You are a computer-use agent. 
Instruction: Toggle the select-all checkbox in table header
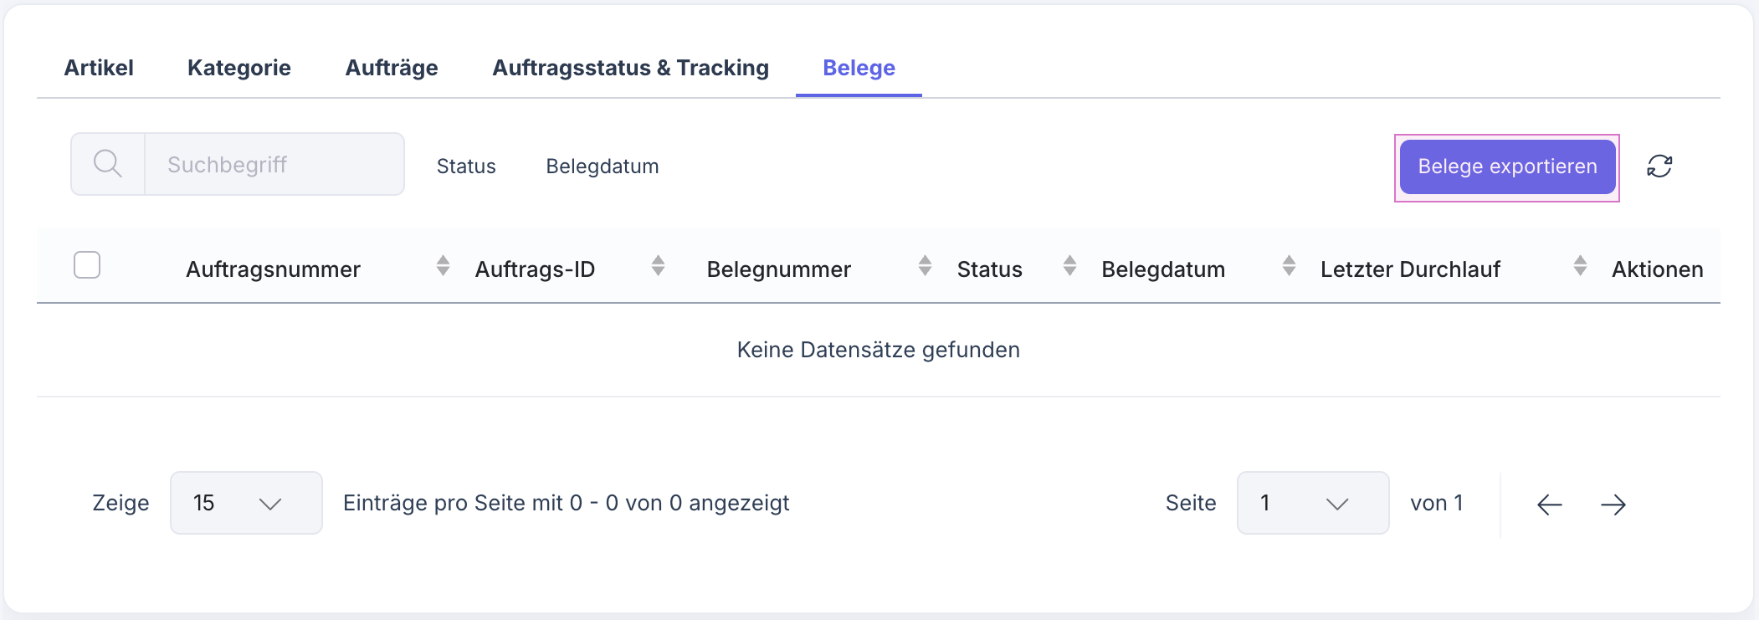(x=86, y=264)
